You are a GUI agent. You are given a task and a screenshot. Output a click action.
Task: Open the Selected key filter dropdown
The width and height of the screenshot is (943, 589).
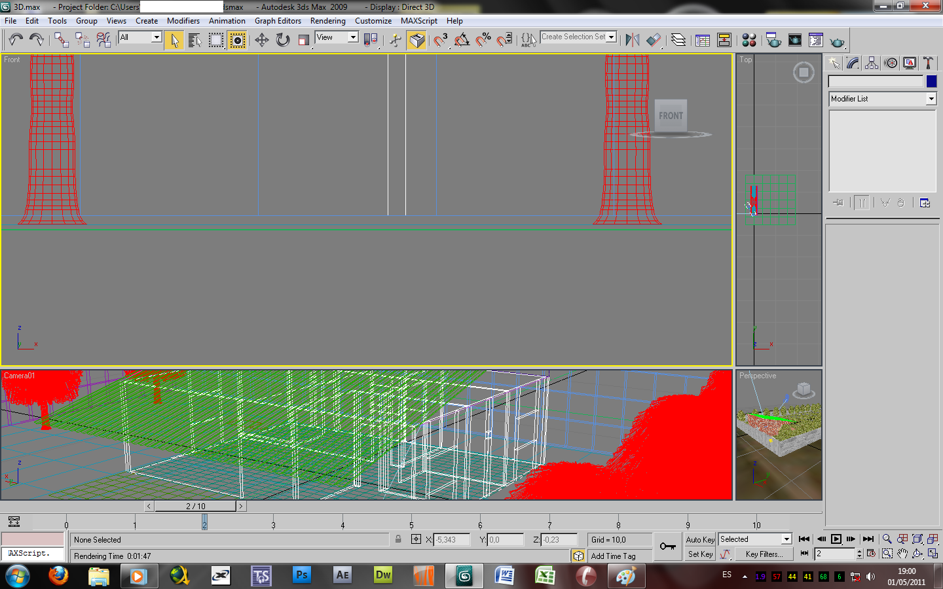coord(755,539)
